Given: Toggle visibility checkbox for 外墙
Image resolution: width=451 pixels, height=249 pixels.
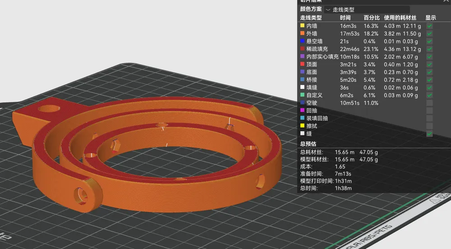Looking at the screenshot, I should click(x=429, y=34).
